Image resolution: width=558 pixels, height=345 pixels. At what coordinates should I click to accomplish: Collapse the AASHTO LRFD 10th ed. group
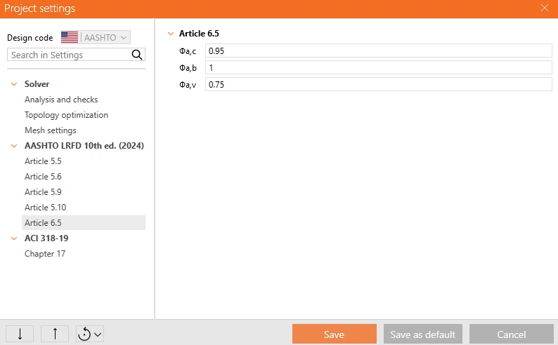point(14,146)
